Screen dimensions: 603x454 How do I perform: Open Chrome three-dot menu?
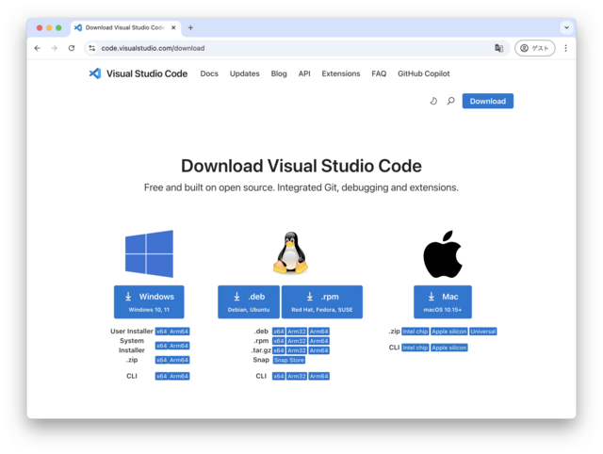click(x=565, y=48)
